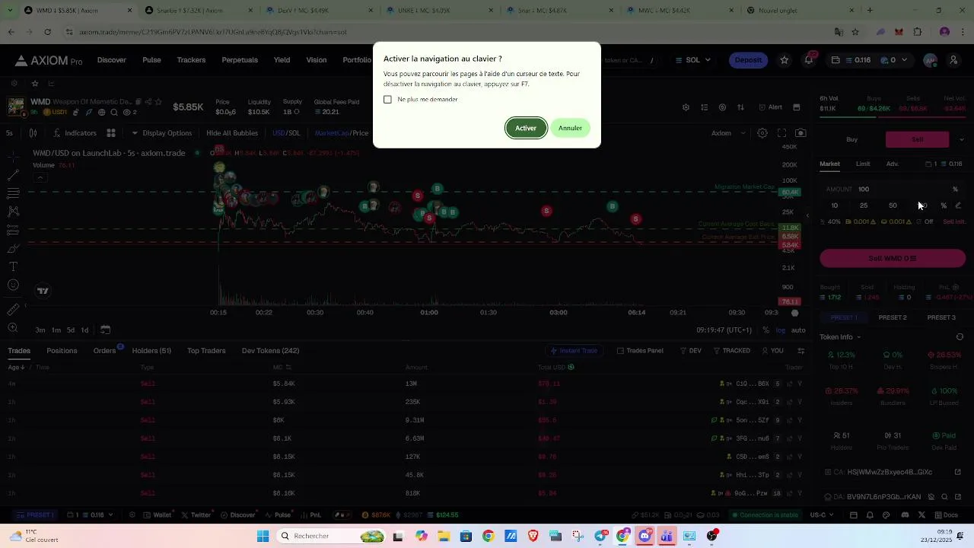Copy the WMD token address icon
974x548 pixels.
click(138, 102)
